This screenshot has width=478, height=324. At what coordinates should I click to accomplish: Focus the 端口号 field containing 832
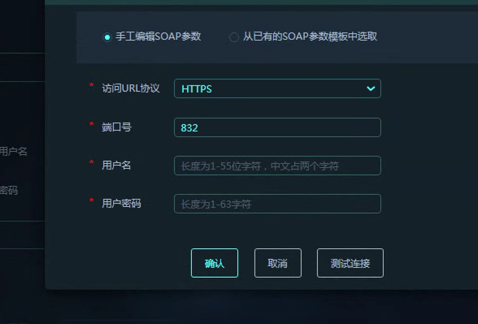click(x=277, y=128)
